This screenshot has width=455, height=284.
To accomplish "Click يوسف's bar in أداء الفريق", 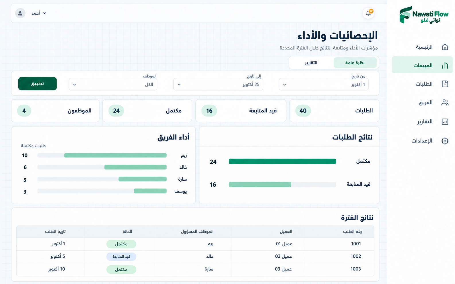I will tap(102, 191).
